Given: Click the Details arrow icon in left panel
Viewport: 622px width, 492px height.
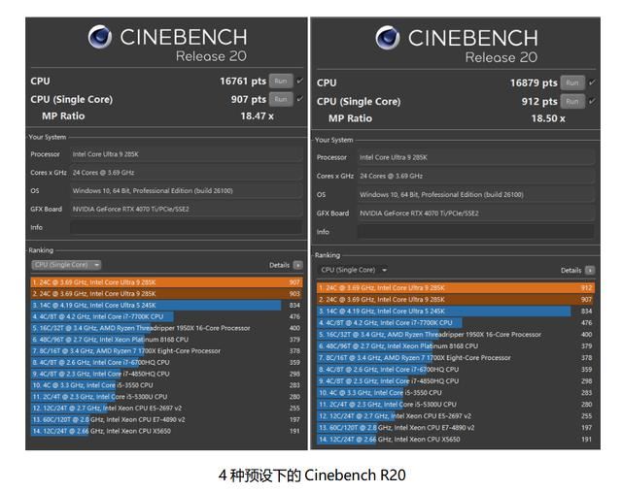Looking at the screenshot, I should pos(297,265).
